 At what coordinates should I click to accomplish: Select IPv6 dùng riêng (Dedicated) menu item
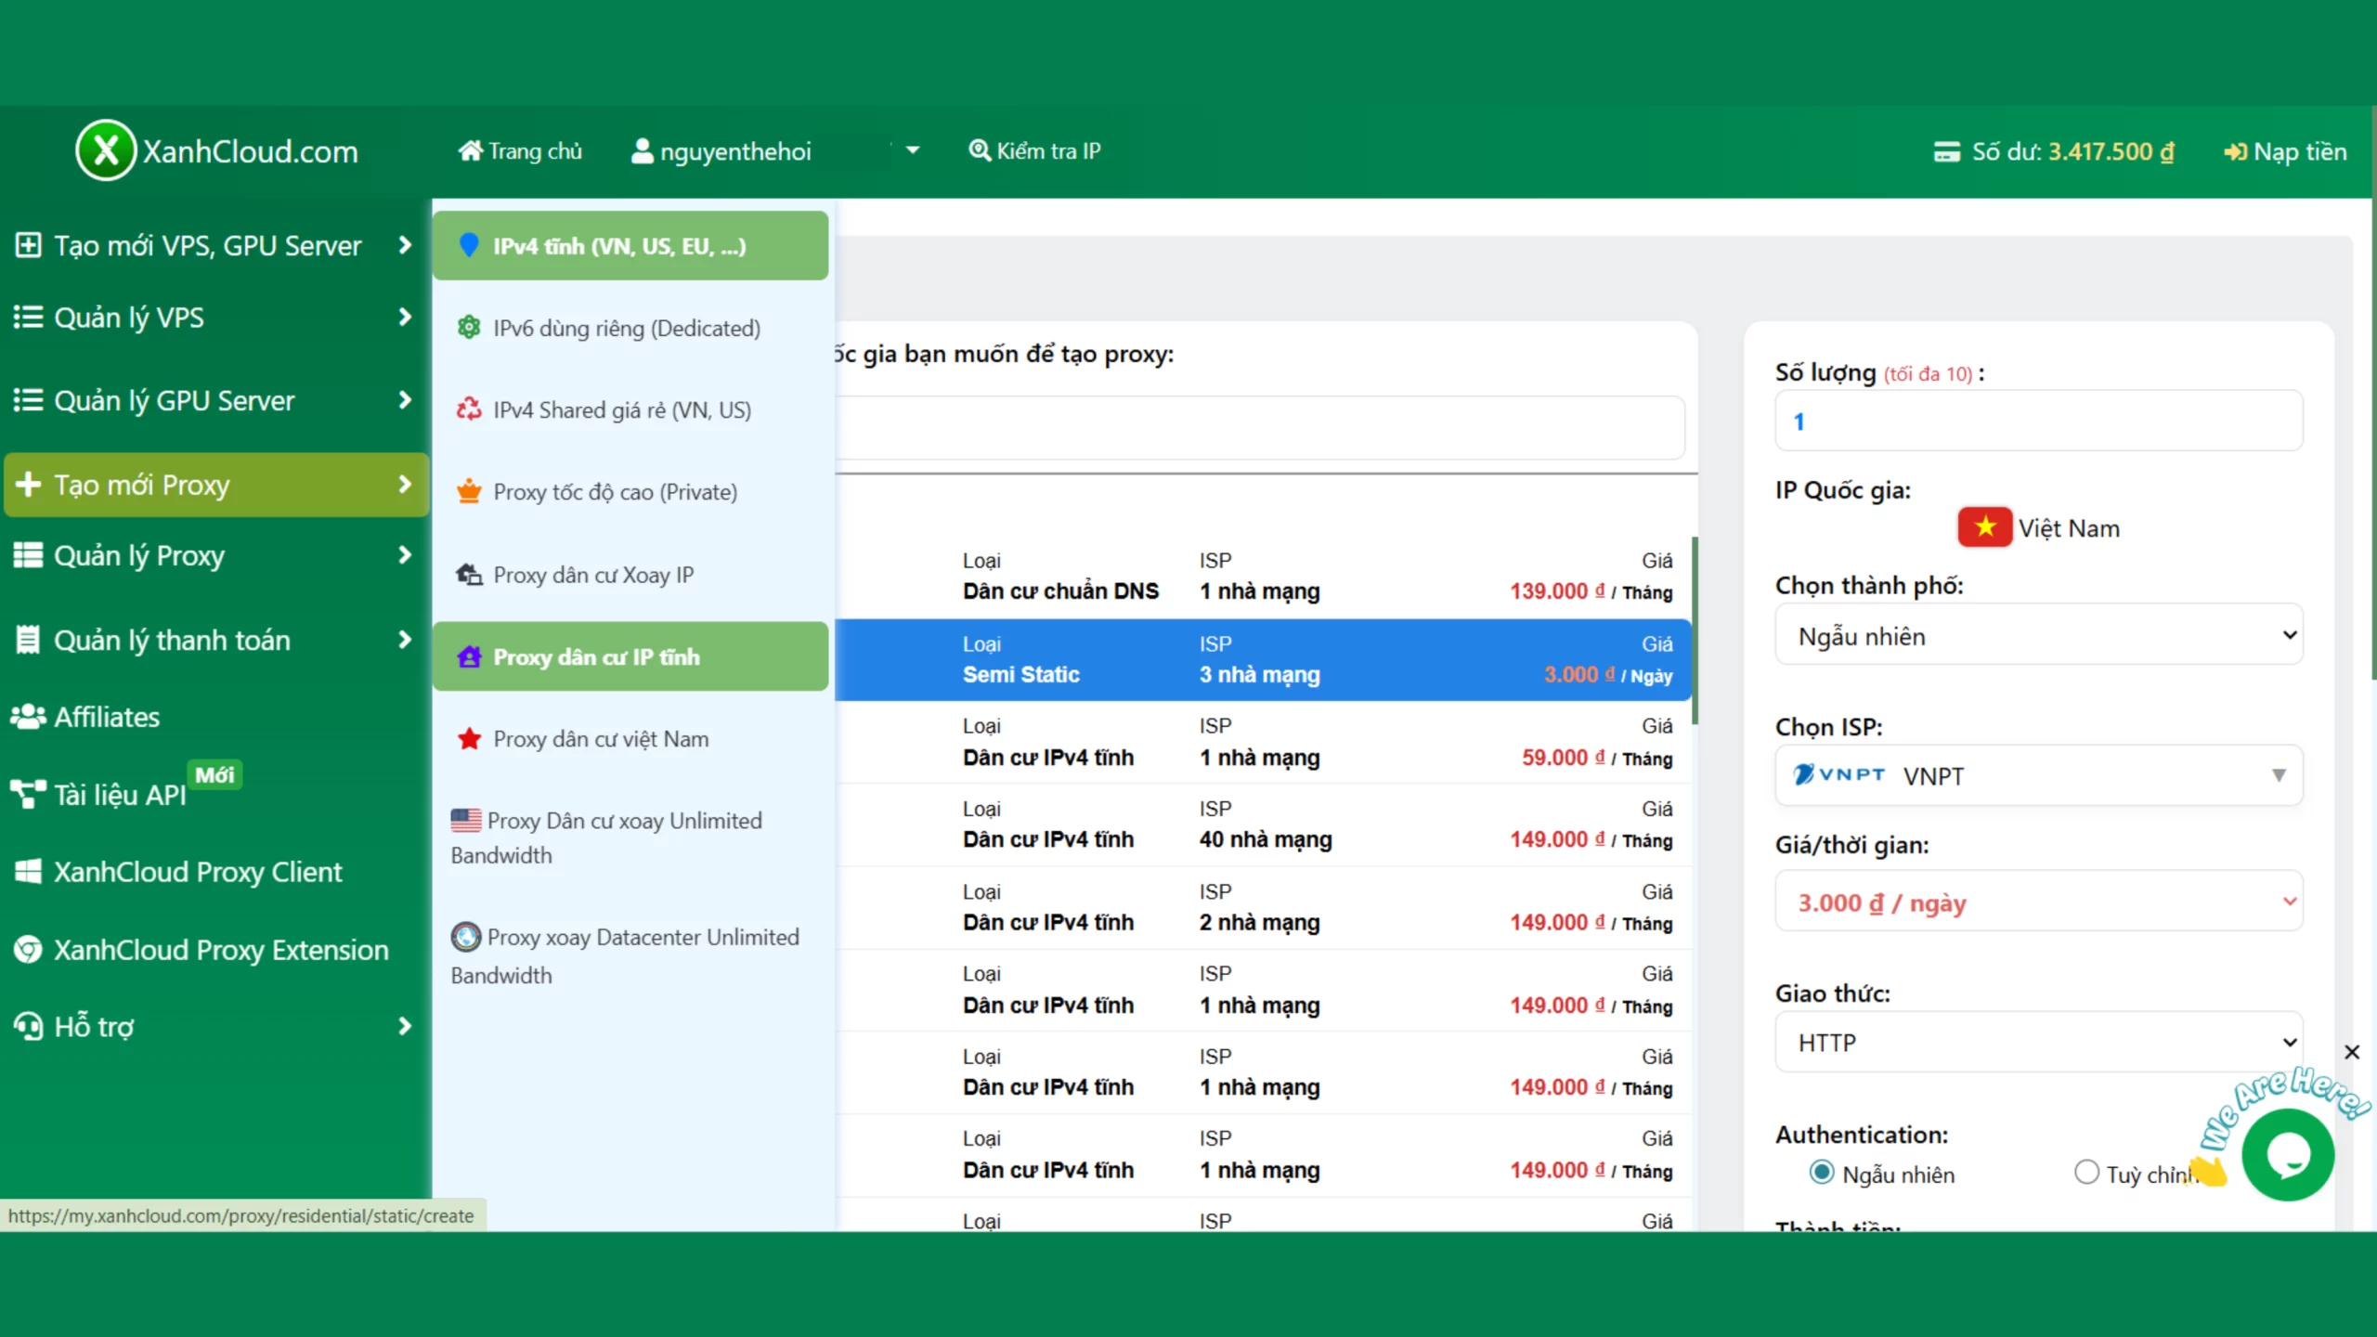(x=627, y=329)
